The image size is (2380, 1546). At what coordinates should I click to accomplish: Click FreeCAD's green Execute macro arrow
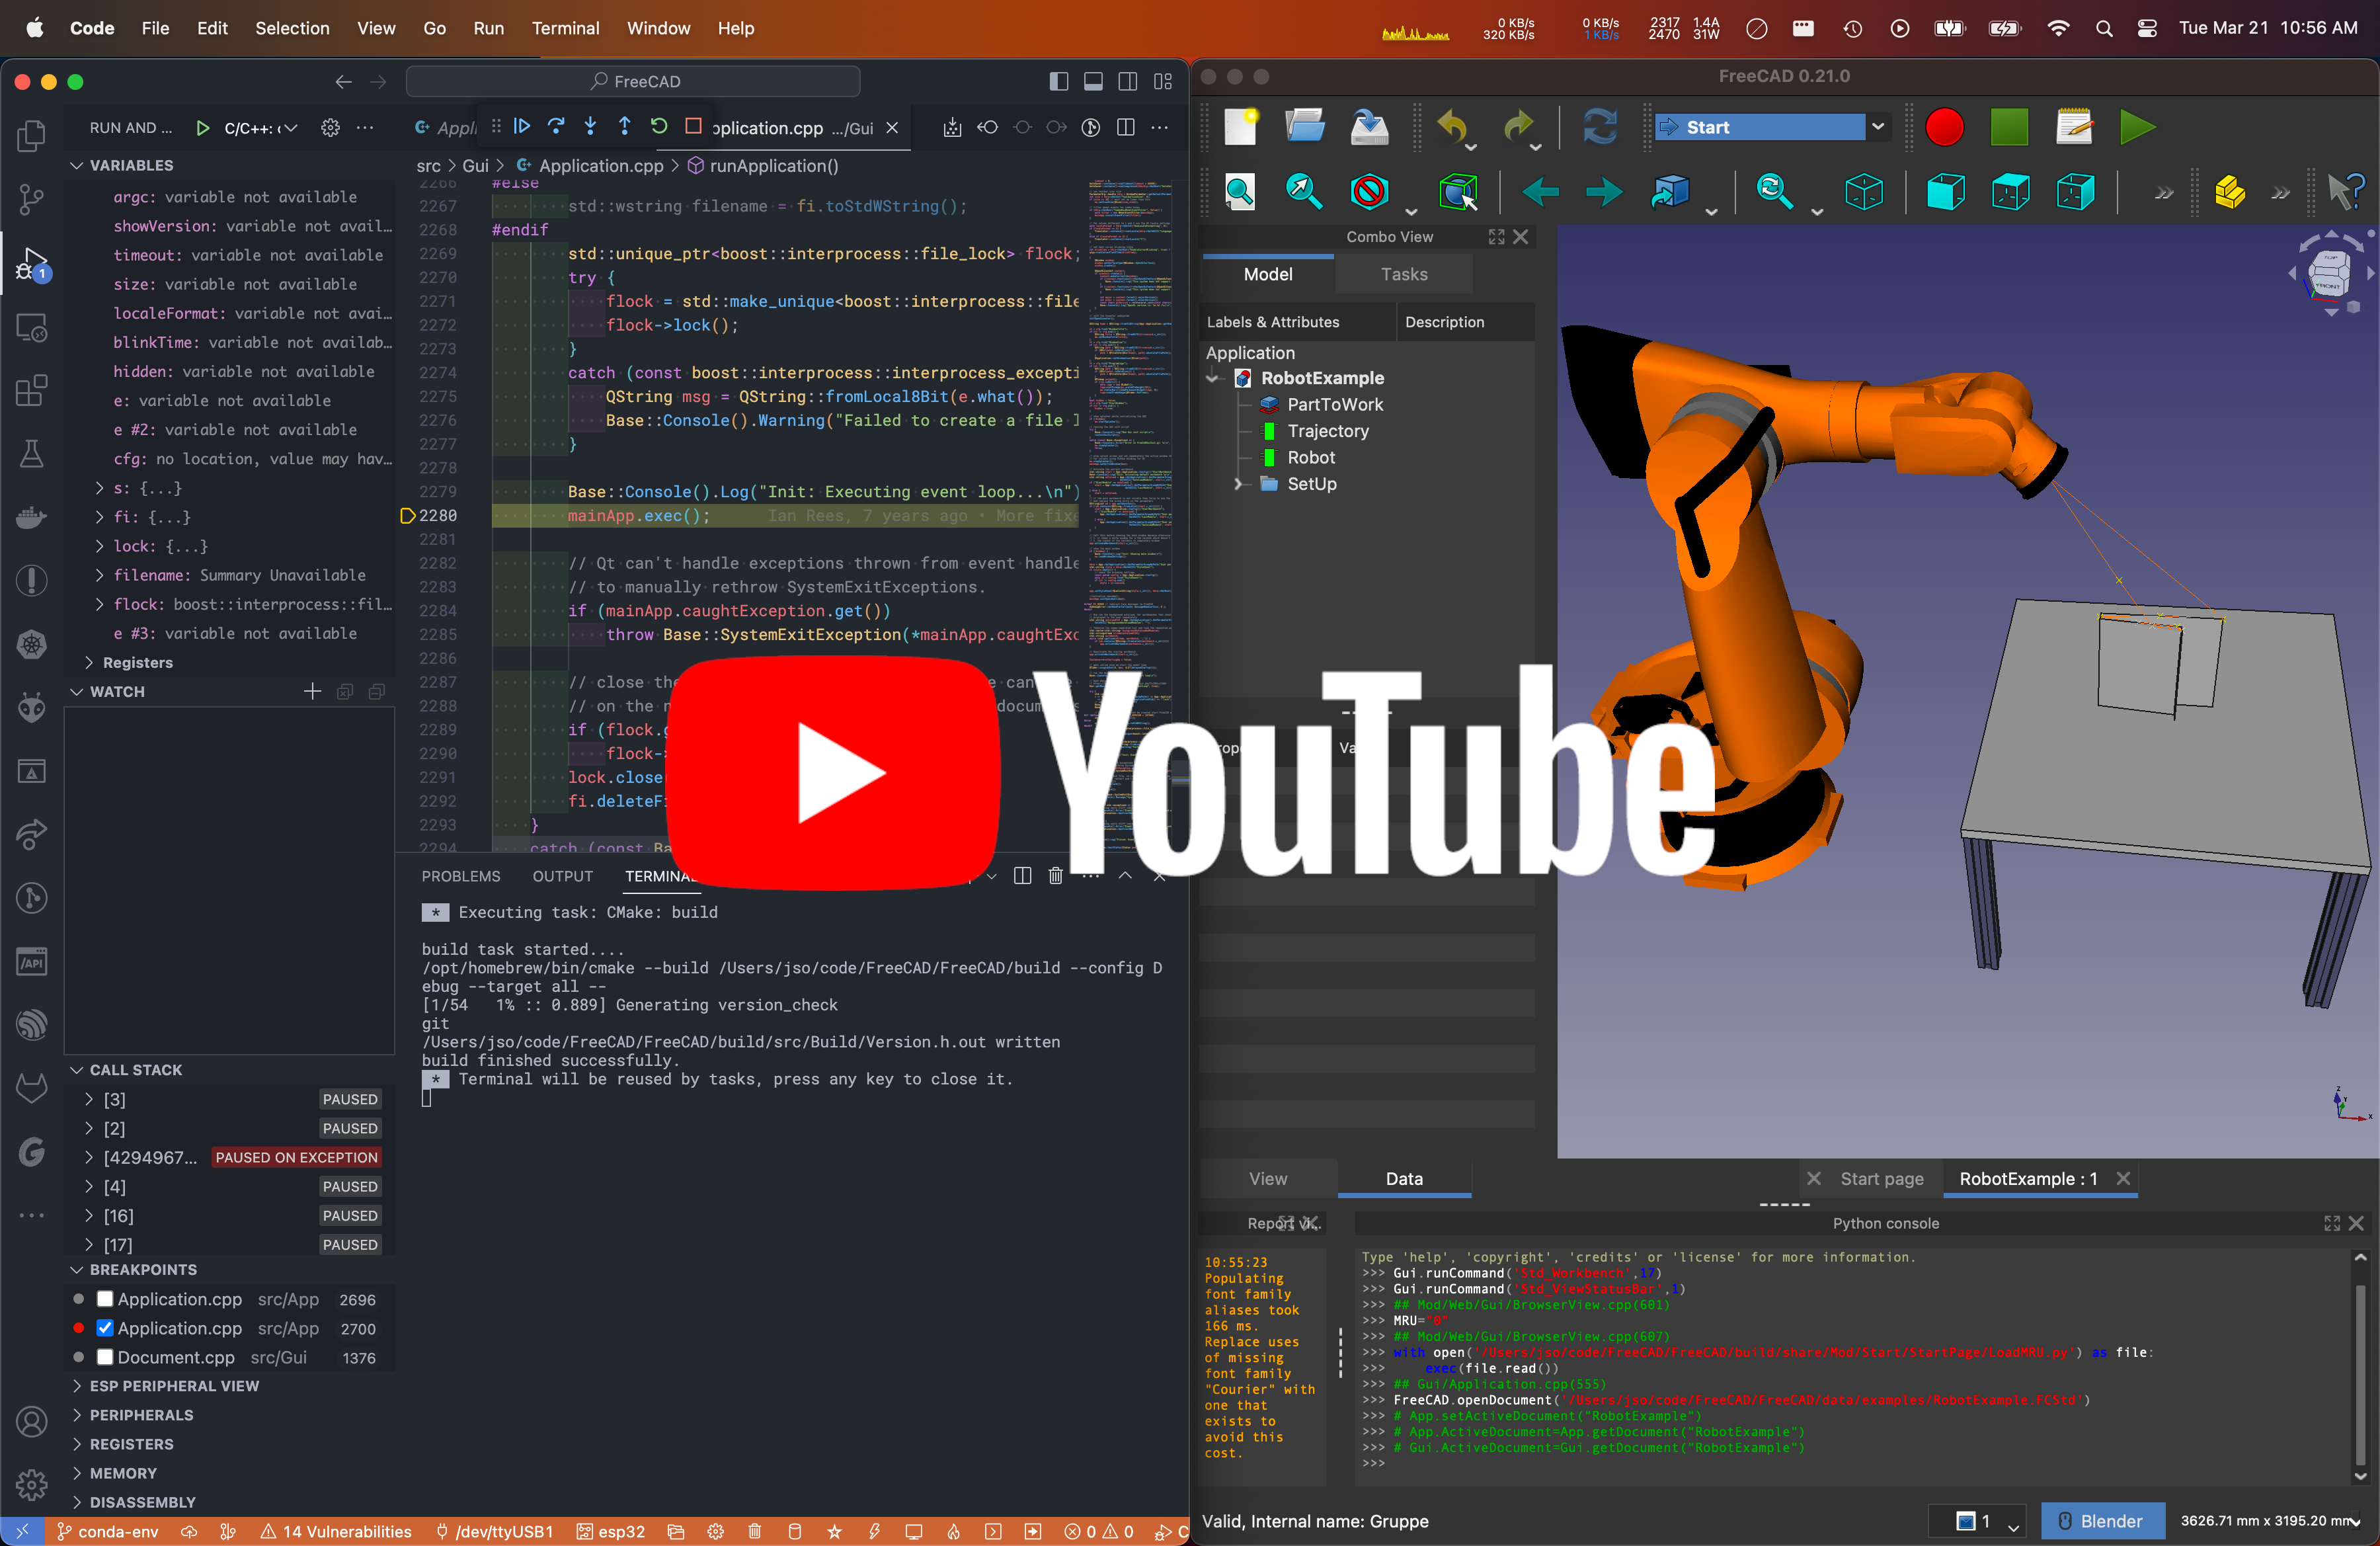(x=2137, y=127)
